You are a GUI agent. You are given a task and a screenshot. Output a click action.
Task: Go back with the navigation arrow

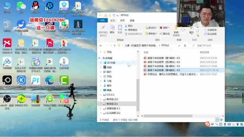click(101, 46)
